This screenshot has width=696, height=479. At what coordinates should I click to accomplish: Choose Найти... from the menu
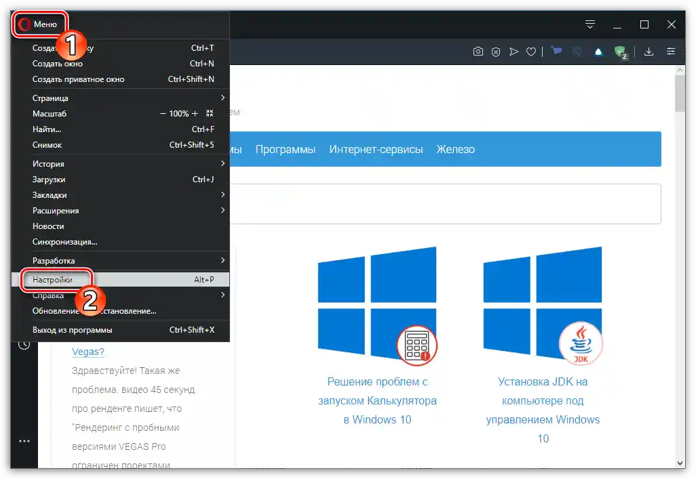point(120,129)
